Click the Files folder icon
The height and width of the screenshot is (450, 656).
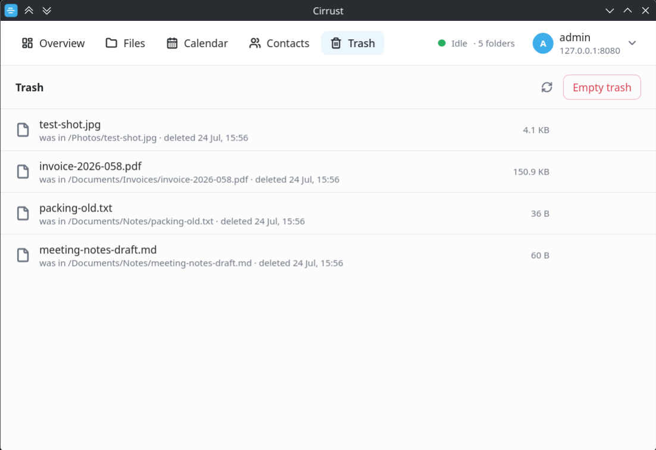pos(111,43)
